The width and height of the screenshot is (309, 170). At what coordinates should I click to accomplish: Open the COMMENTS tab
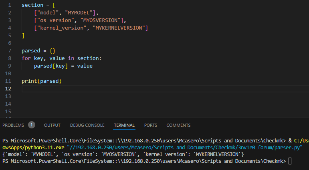pyautogui.click(x=178, y=125)
